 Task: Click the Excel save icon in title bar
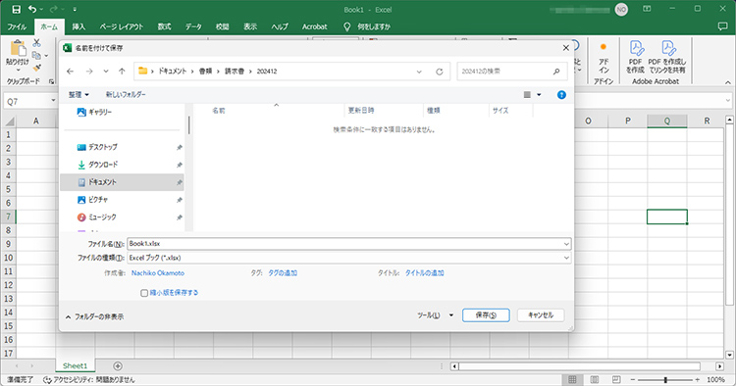(16, 10)
